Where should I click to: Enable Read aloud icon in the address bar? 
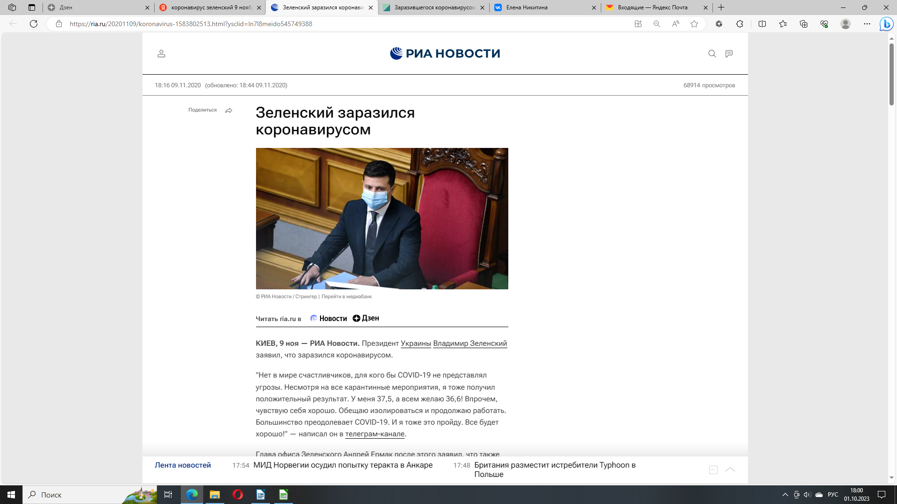pyautogui.click(x=676, y=24)
